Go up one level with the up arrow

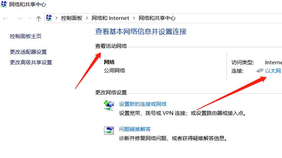coord(39,19)
